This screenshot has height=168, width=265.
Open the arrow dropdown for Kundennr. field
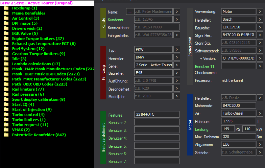click(176, 20)
